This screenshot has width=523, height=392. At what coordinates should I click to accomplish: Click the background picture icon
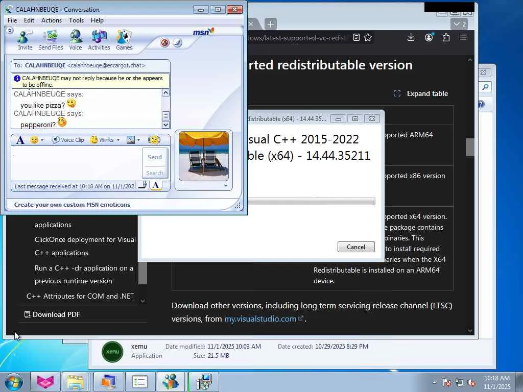(131, 140)
